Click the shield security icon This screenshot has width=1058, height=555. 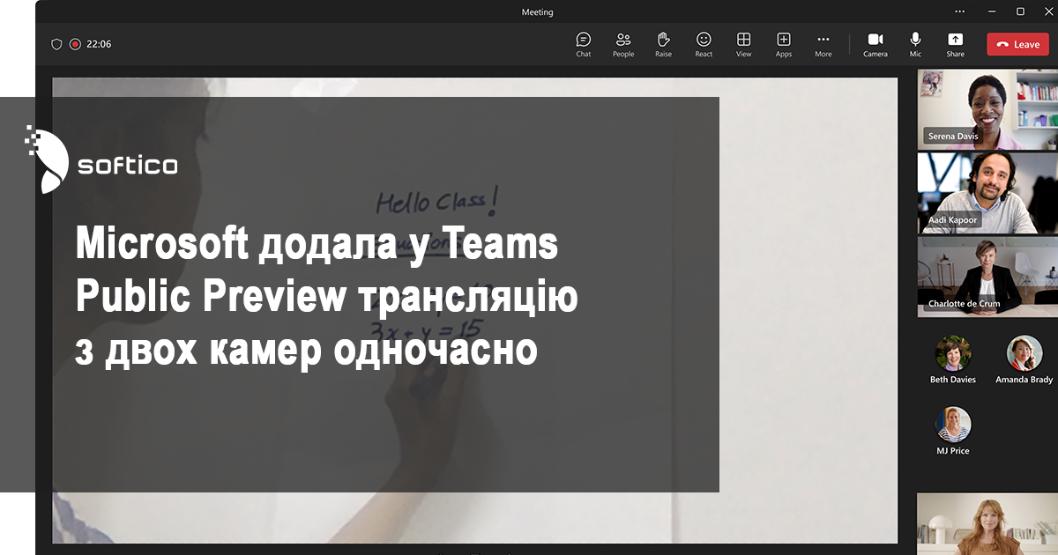(56, 44)
